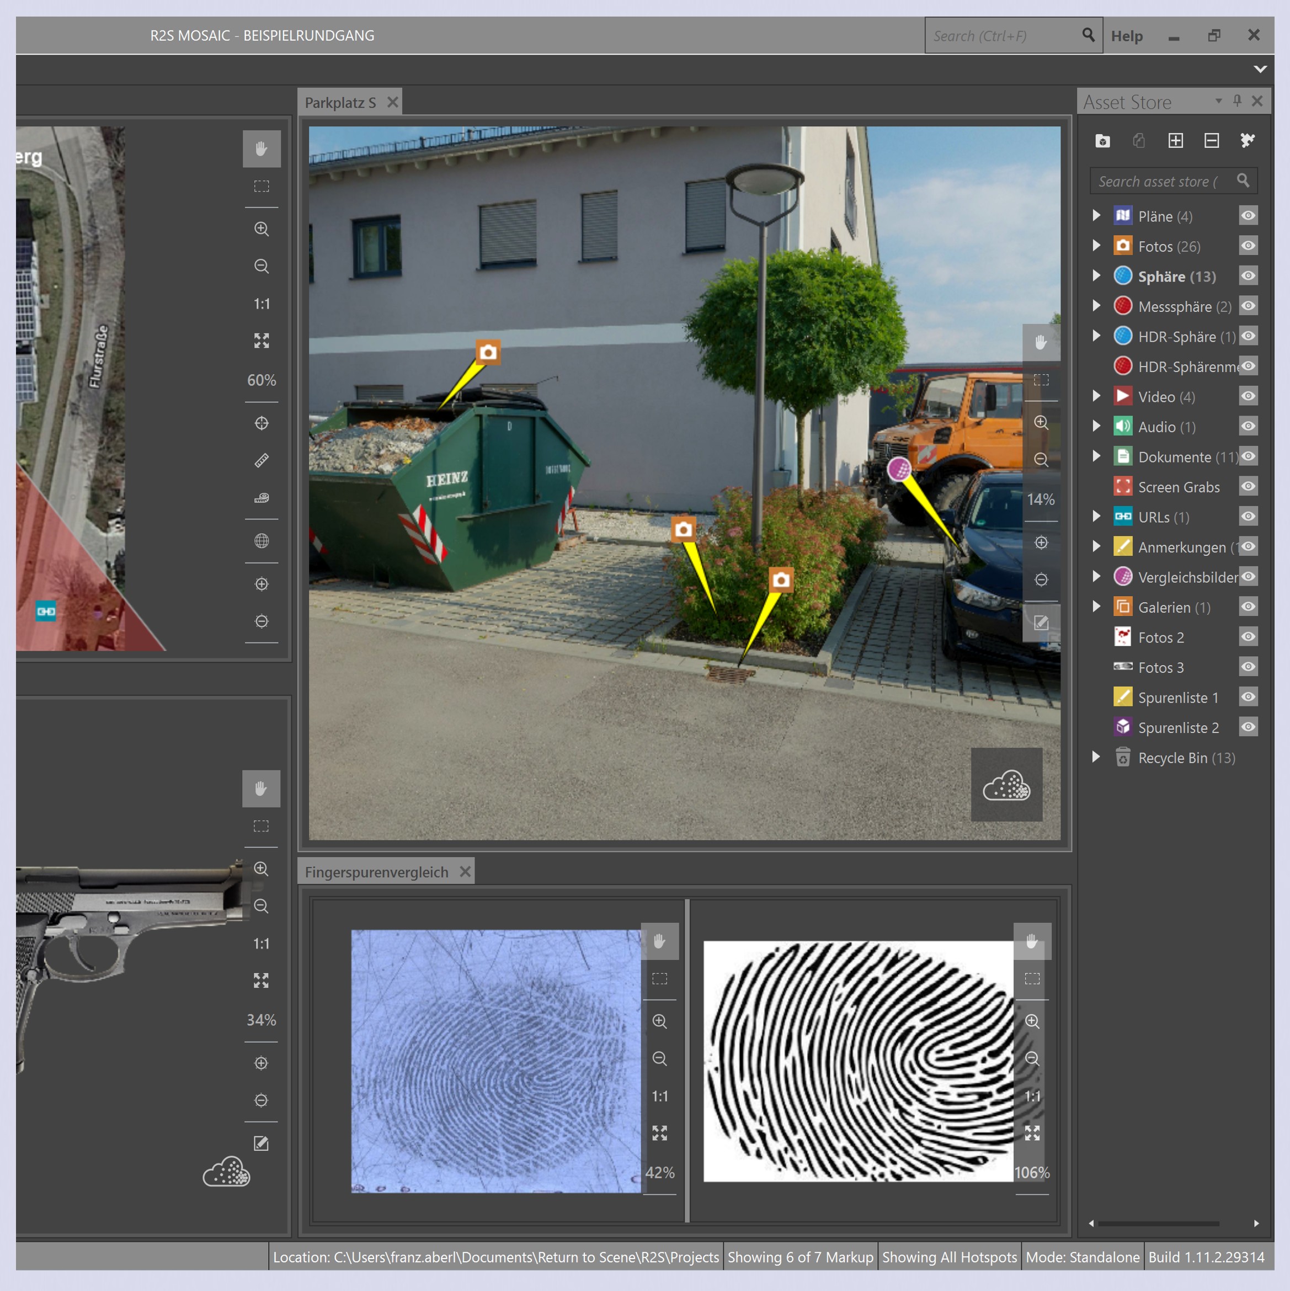Click the globe icon in map toolbar
This screenshot has height=1291, width=1290.
point(261,540)
